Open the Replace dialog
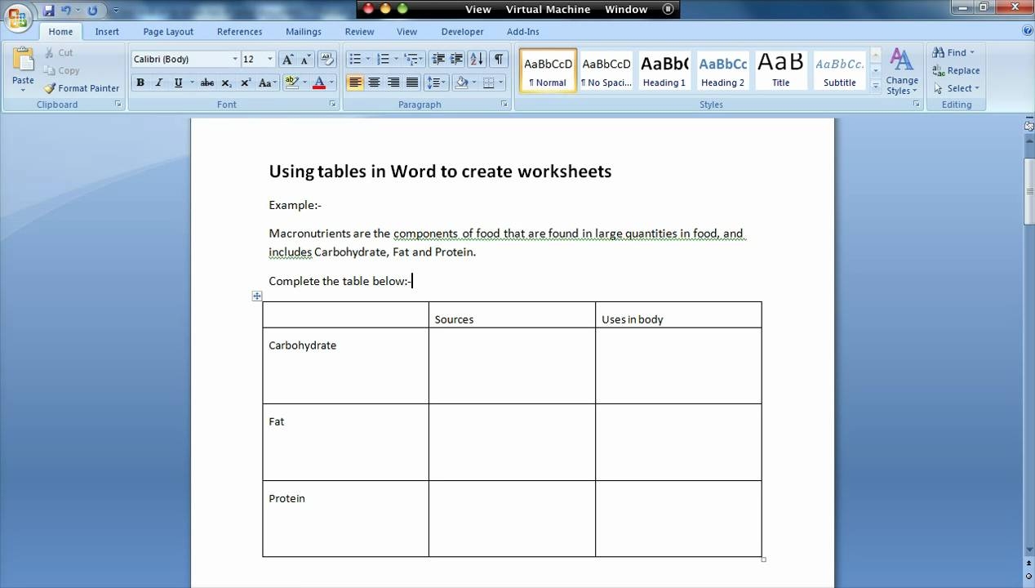Viewport: 1035px width, 588px height. click(x=956, y=70)
